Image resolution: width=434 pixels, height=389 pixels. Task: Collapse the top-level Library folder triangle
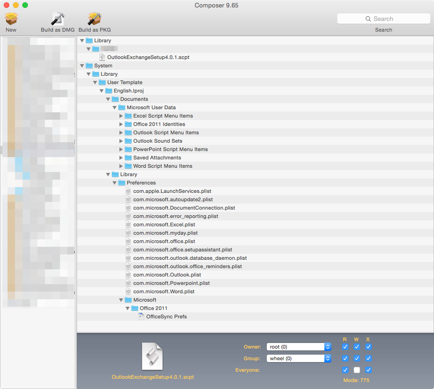click(82, 41)
